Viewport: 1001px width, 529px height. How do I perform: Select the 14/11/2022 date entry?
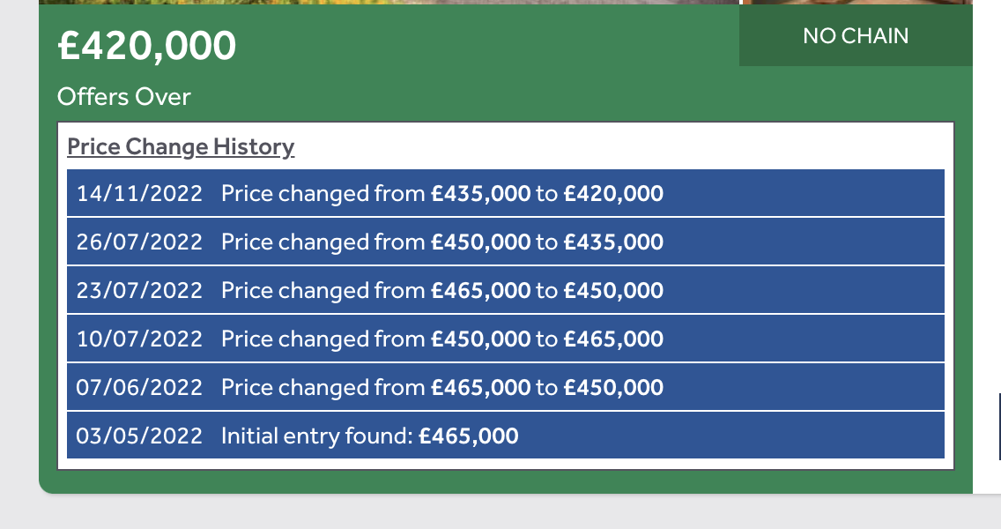tap(139, 194)
